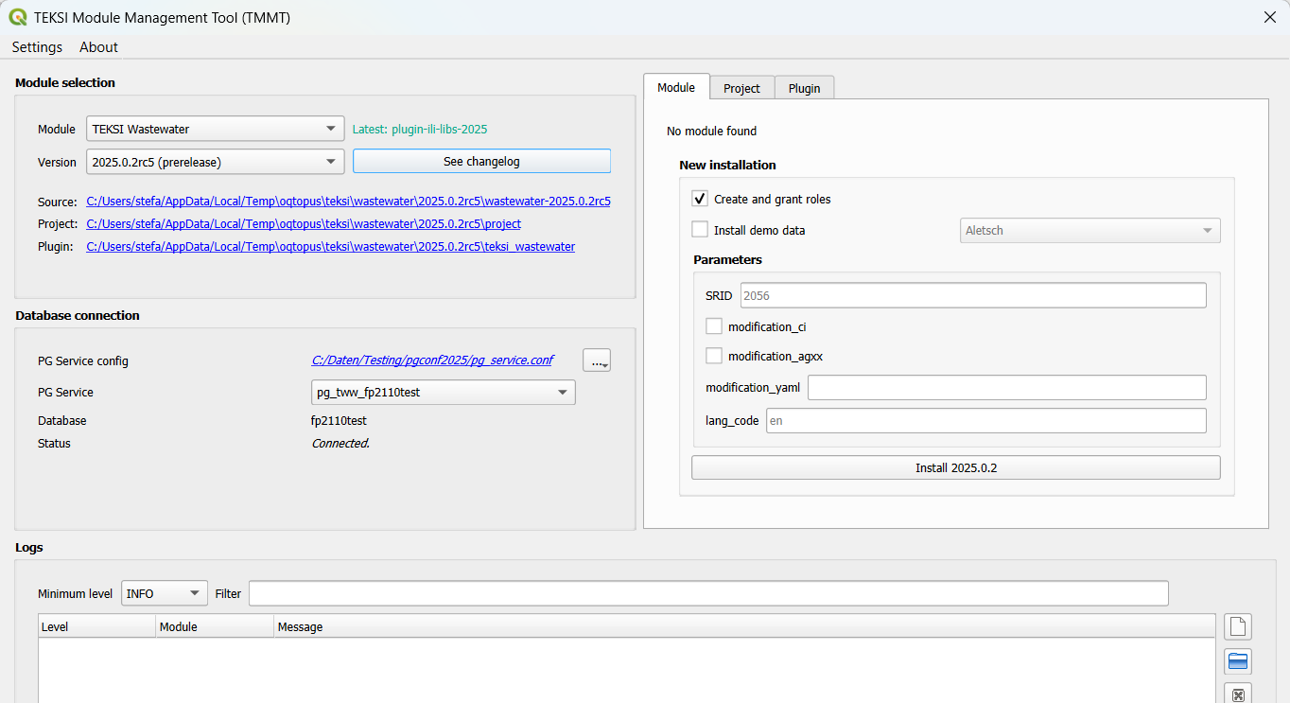1290x703 pixels.
Task: Click the QGIS logo in the title bar
Action: (x=17, y=17)
